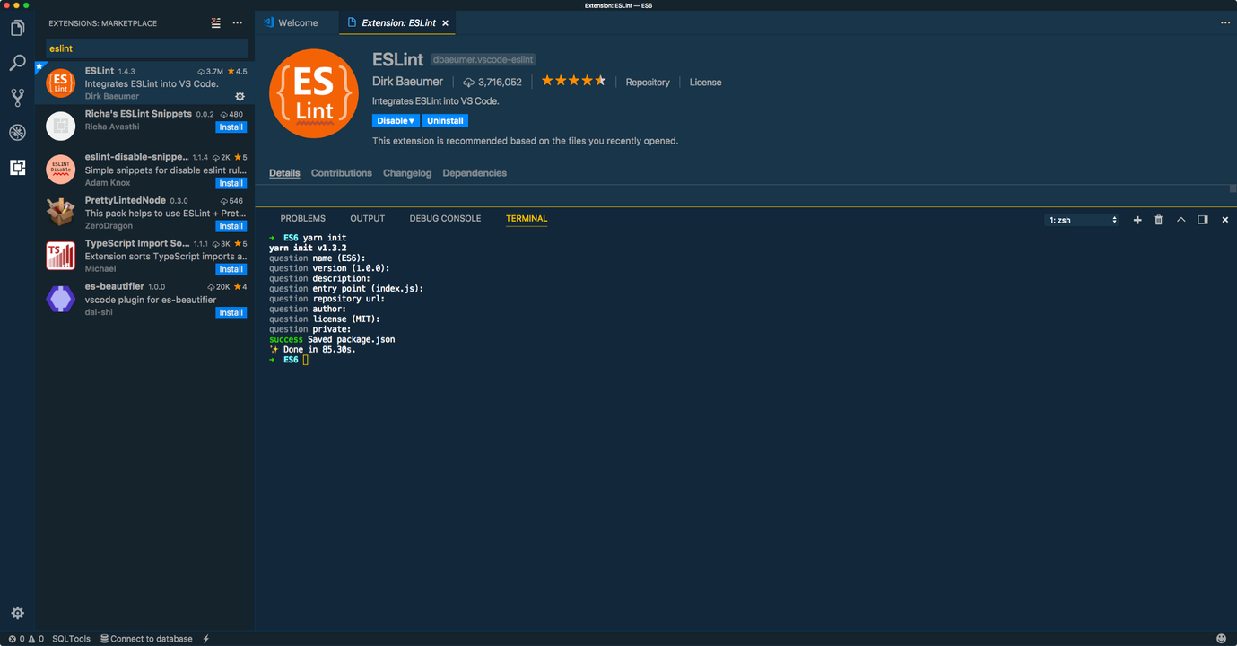
Task: Open the Source Control view
Action: click(16, 97)
